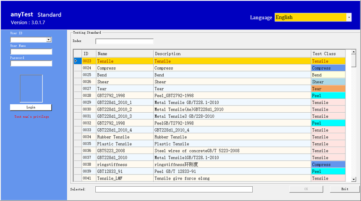Click the user photo placeholder box
Screen dimensions: 361x201
31,89
